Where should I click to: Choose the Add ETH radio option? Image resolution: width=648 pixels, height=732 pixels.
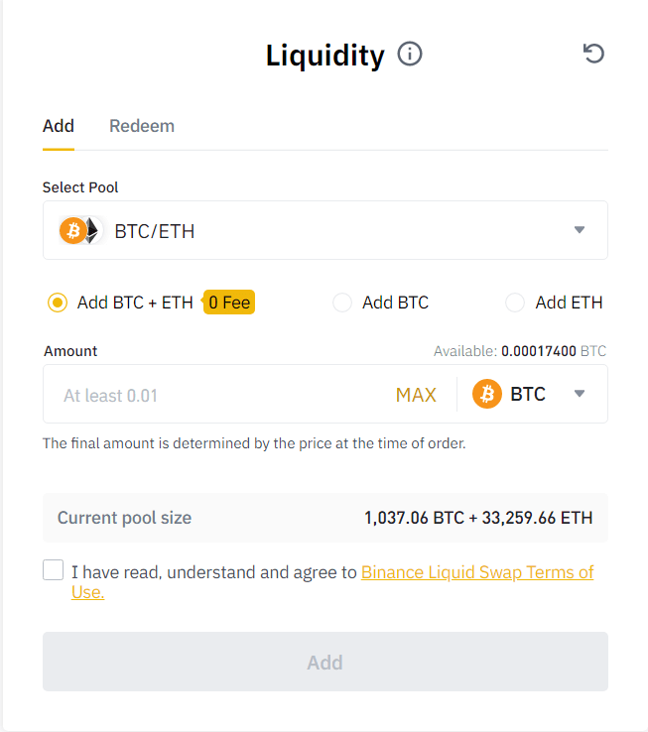[x=515, y=303]
